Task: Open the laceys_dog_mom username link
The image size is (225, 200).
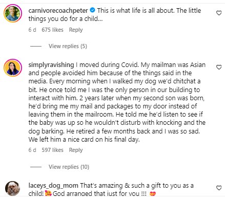Action: pyautogui.click(x=53, y=186)
